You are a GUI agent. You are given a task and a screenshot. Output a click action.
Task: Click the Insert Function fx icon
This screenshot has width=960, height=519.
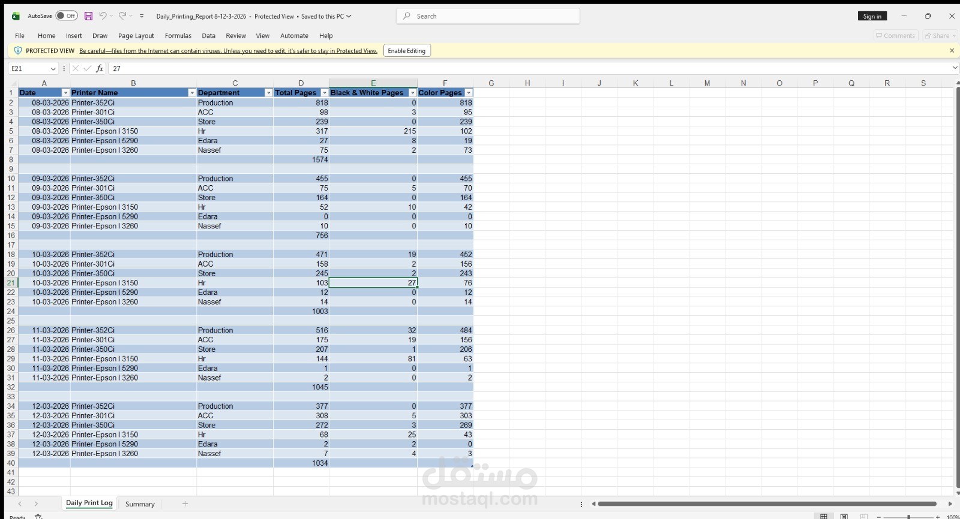pos(100,68)
